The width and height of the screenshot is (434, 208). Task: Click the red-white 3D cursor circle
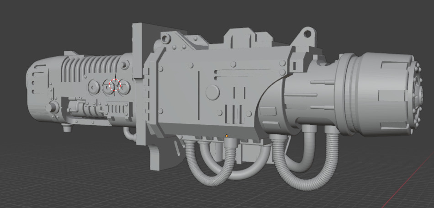115,85
